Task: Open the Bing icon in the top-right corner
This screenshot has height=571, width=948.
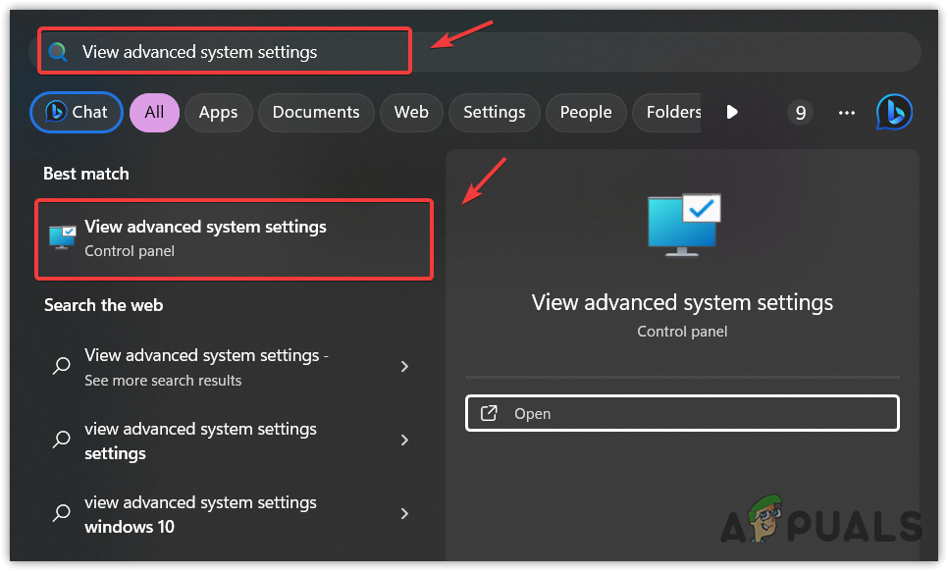Action: coord(894,113)
